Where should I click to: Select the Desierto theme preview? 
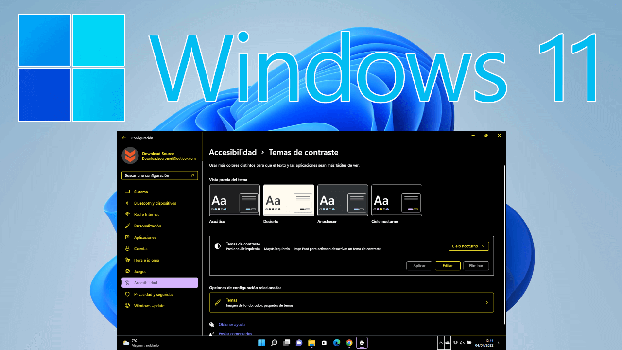coord(289,200)
